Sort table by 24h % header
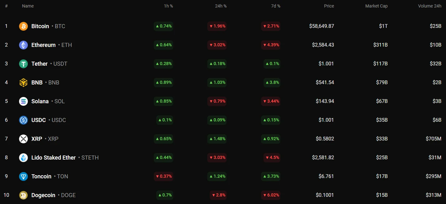This screenshot has height=204, width=446. coord(221,6)
